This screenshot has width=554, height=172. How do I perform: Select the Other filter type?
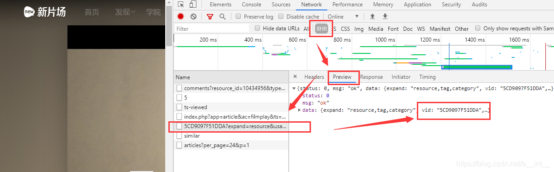point(462,29)
